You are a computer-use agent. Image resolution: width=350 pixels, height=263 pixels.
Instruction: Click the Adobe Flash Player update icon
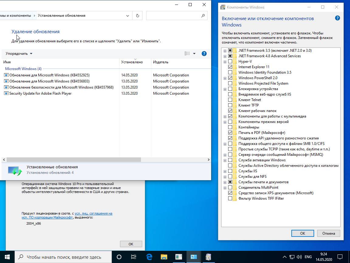(6, 93)
